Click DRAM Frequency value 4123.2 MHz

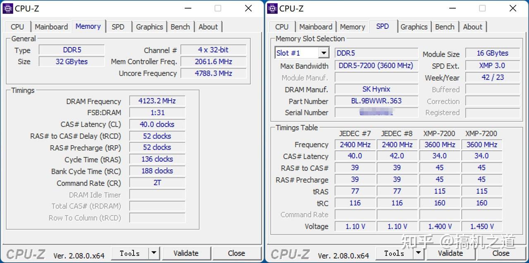(157, 101)
